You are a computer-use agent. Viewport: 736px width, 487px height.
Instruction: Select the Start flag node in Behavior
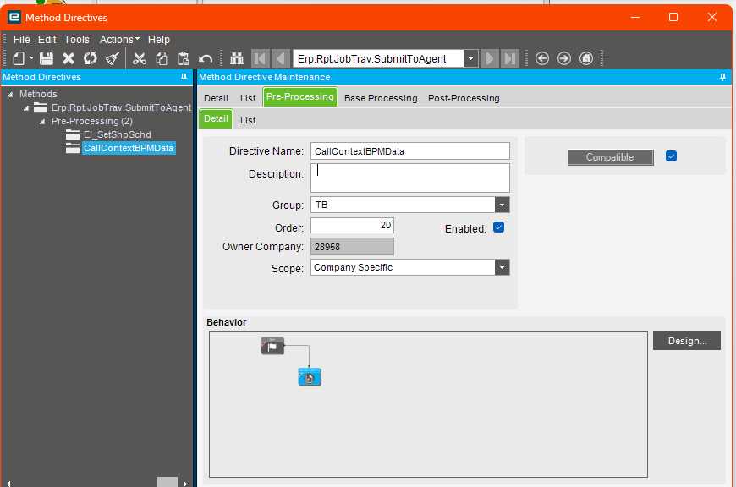(272, 347)
